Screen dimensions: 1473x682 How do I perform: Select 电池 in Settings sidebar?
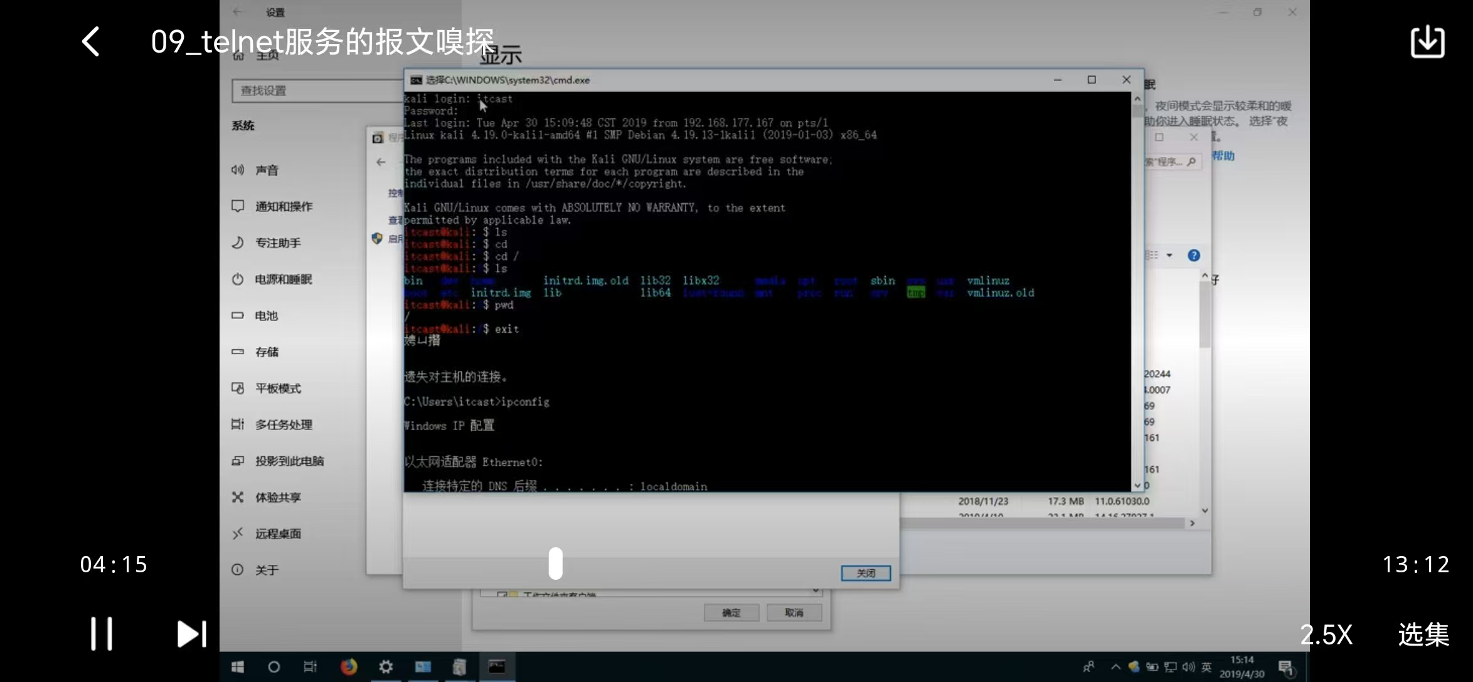pos(266,315)
